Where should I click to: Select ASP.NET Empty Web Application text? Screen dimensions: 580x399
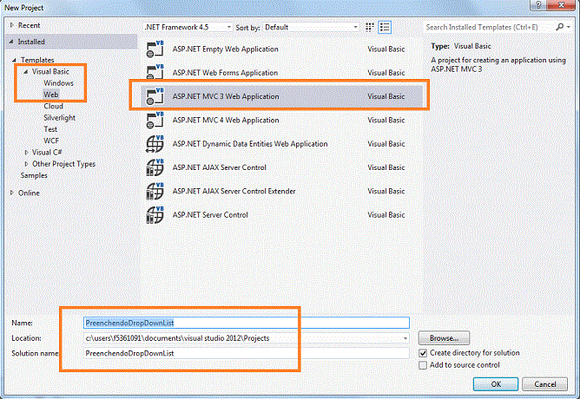click(225, 49)
